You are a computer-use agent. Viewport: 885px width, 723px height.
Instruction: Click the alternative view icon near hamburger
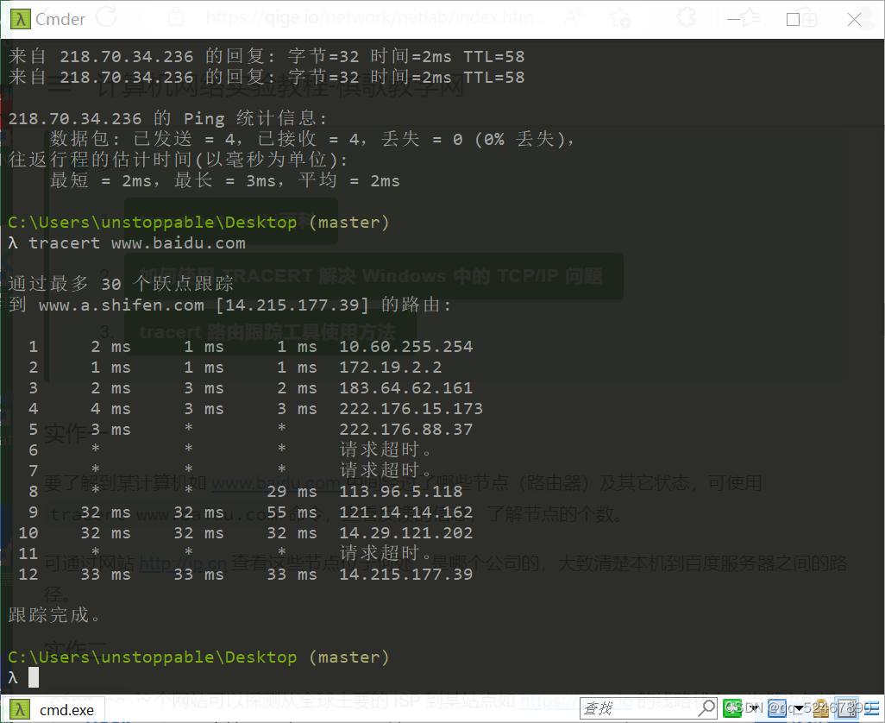point(848,707)
